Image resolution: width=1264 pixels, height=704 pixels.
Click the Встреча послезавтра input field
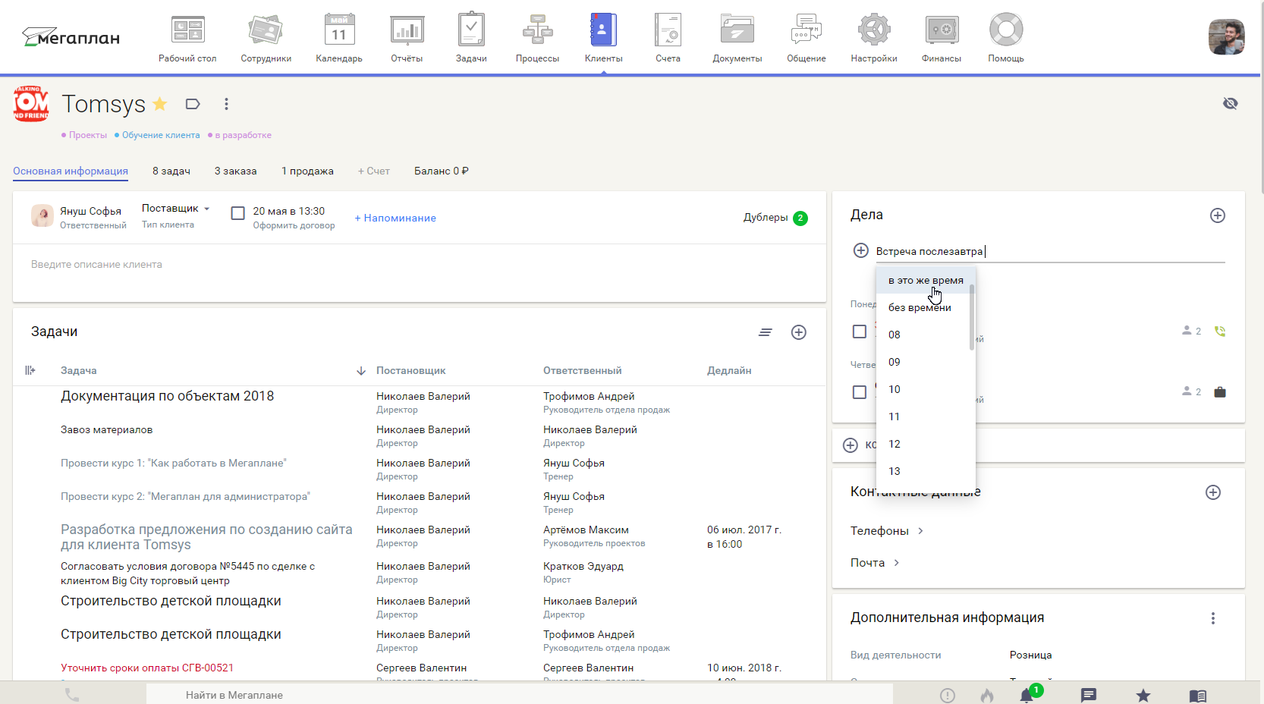[1050, 251]
